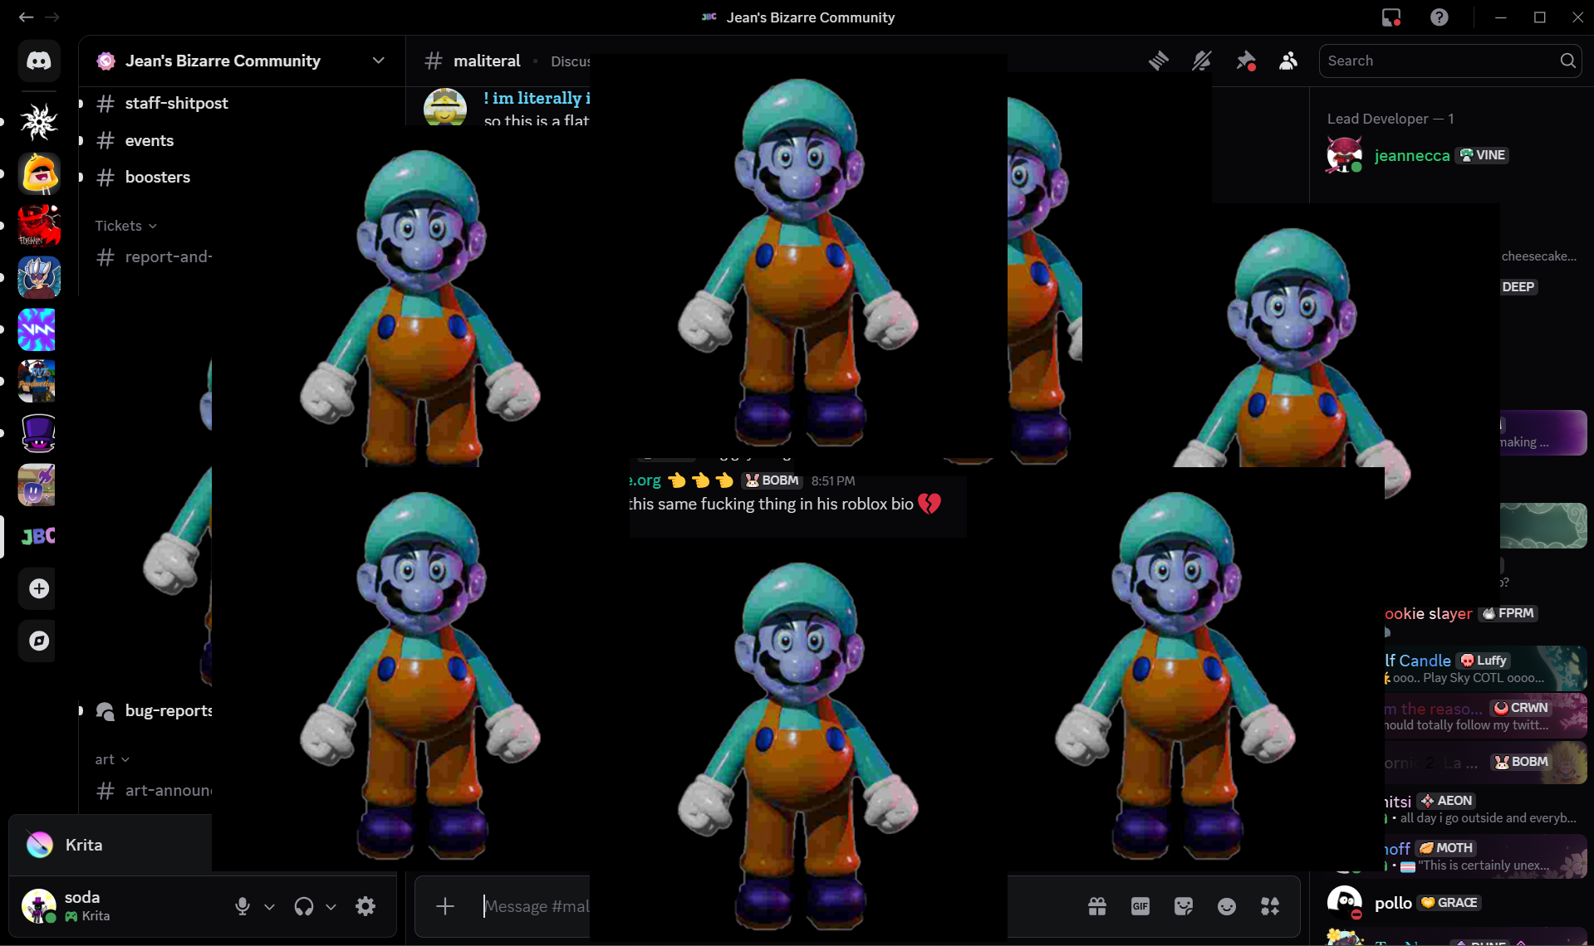Screen dimensions: 1594x946
Task: Toggle microphone mute
Action: 243,906
